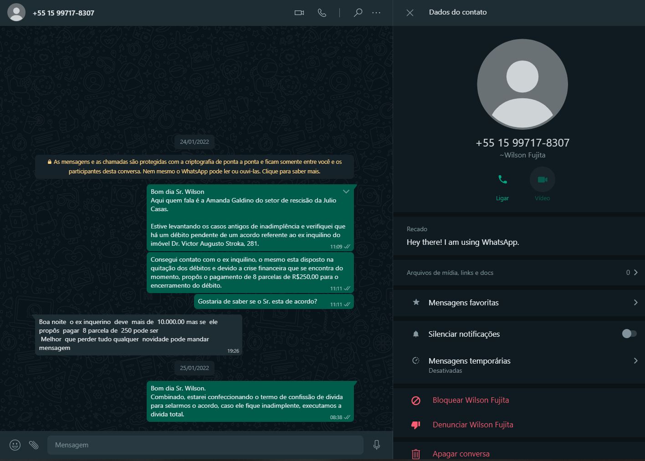This screenshot has width=645, height=461.
Task: Click the Ligar phone icon
Action: 502,180
